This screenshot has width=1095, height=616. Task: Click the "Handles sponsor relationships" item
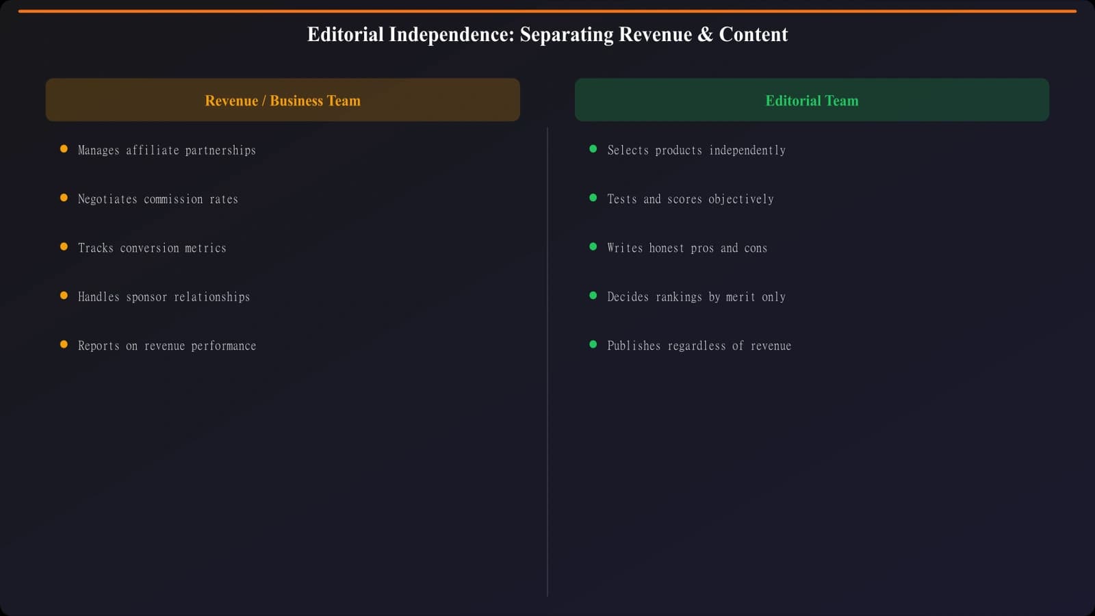point(164,296)
